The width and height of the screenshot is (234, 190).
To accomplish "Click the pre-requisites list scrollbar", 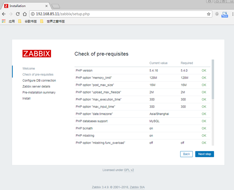I will [213, 79].
